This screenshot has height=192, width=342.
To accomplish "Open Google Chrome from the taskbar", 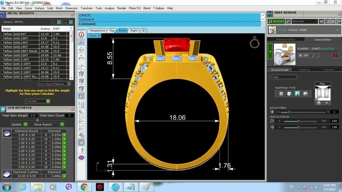I will click(x=84, y=187).
